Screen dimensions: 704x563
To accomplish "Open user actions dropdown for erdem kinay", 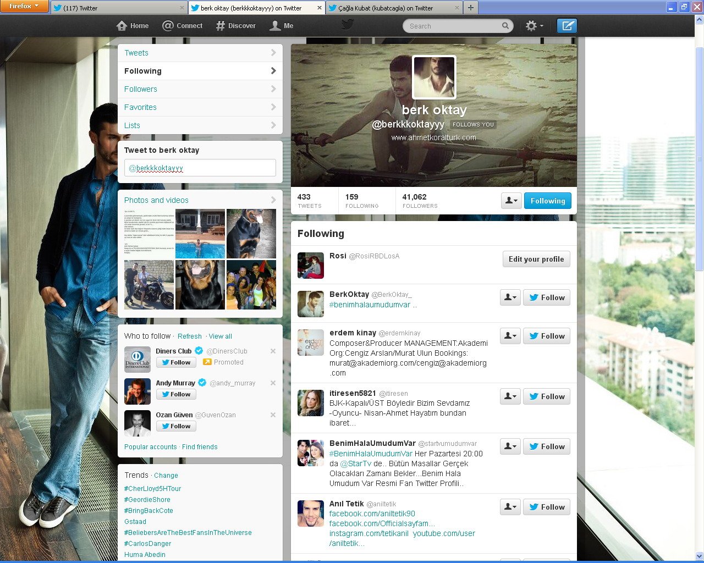I will pos(510,336).
